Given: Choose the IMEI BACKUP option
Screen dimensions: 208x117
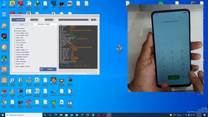Looking at the screenshot, I should pyautogui.click(x=19, y=59).
